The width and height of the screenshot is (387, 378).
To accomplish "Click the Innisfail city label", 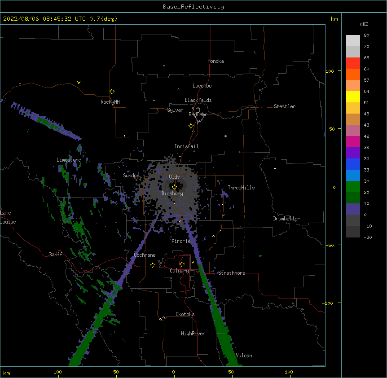I will (186, 146).
